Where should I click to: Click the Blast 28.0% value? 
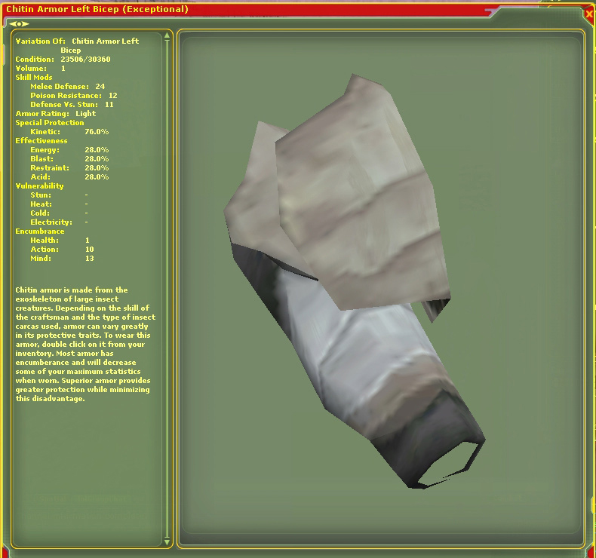pos(97,159)
